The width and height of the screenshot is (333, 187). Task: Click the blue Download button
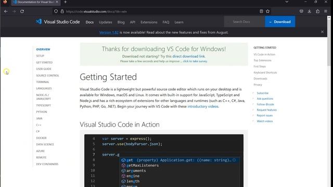(x=280, y=22)
